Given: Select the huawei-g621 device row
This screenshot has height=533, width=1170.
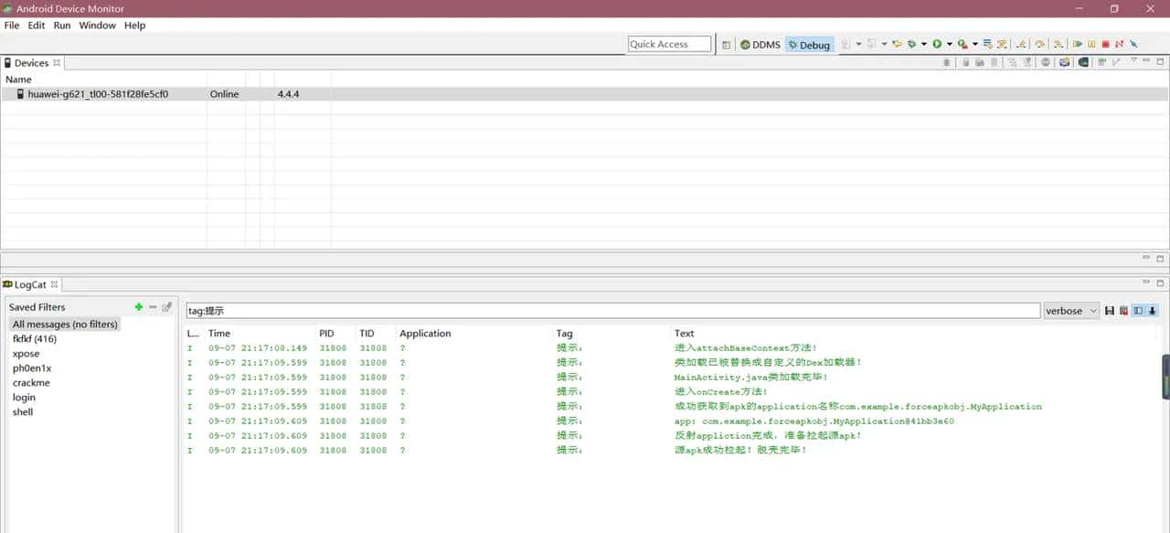Looking at the screenshot, I should pos(98,94).
